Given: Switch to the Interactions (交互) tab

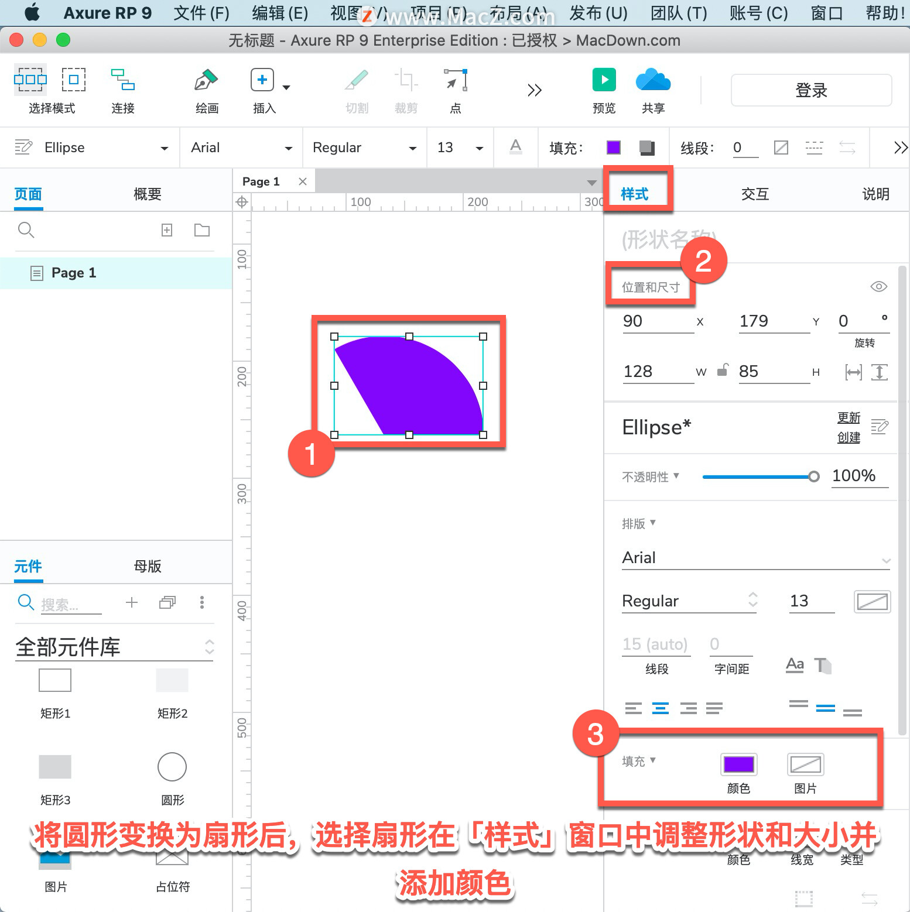Looking at the screenshot, I should coord(755,194).
